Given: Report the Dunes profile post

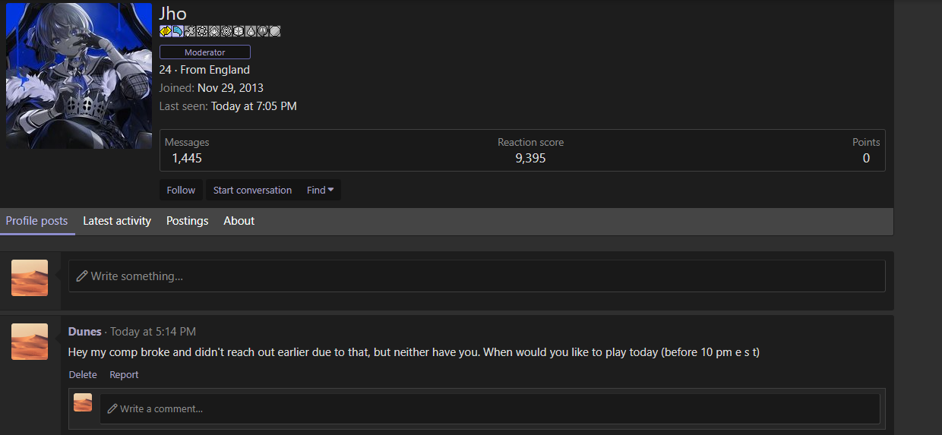Looking at the screenshot, I should tap(124, 374).
